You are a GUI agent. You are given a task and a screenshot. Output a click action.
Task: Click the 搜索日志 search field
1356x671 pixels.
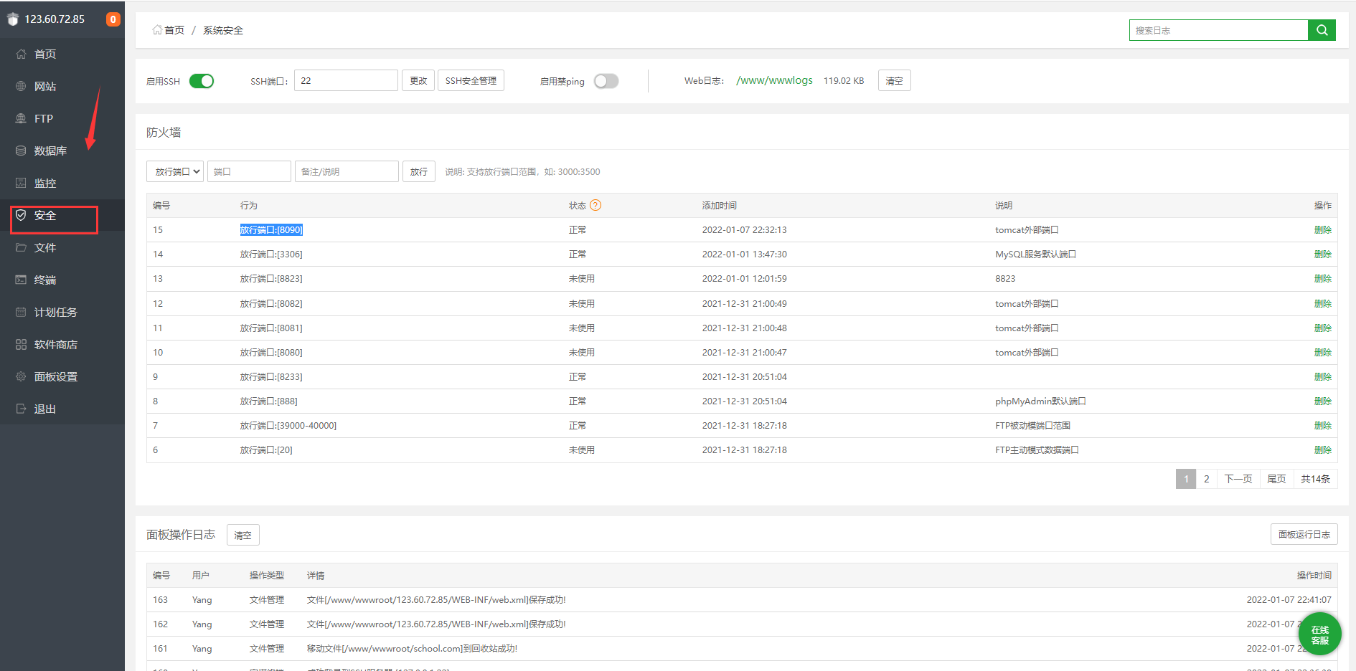point(1219,30)
